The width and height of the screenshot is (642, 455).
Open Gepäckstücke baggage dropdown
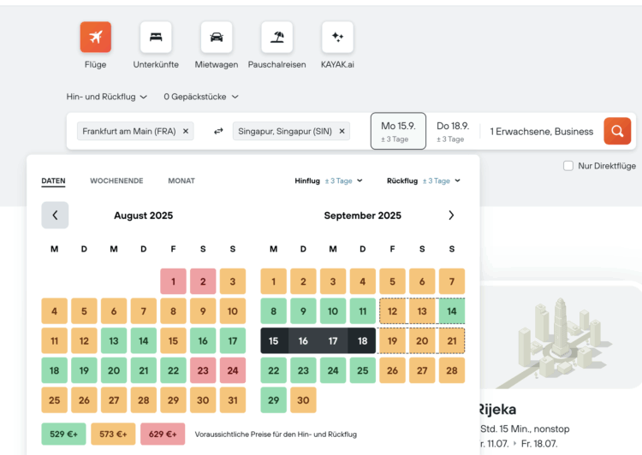pos(201,97)
